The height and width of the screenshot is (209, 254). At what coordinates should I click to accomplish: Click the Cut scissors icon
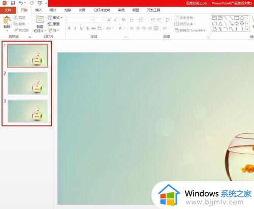tap(16, 17)
